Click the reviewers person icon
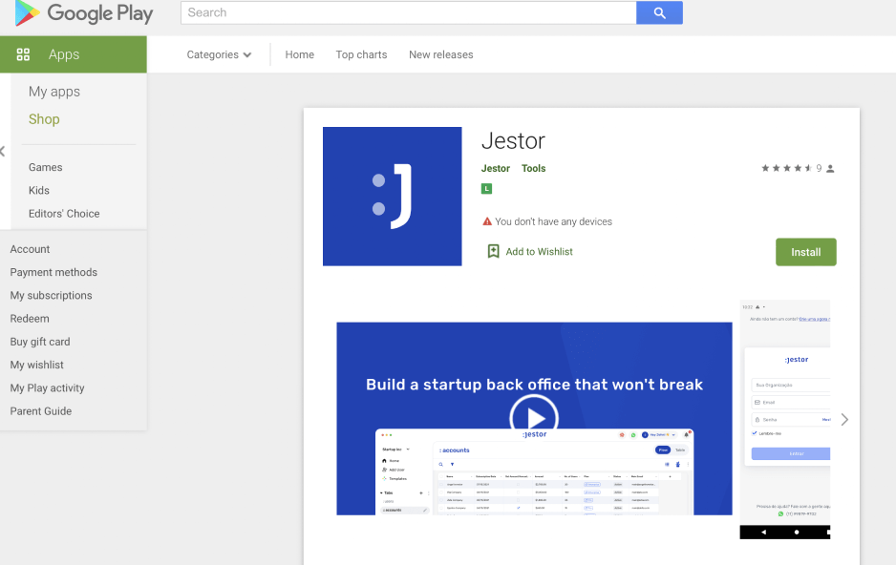896x565 pixels. (x=830, y=168)
